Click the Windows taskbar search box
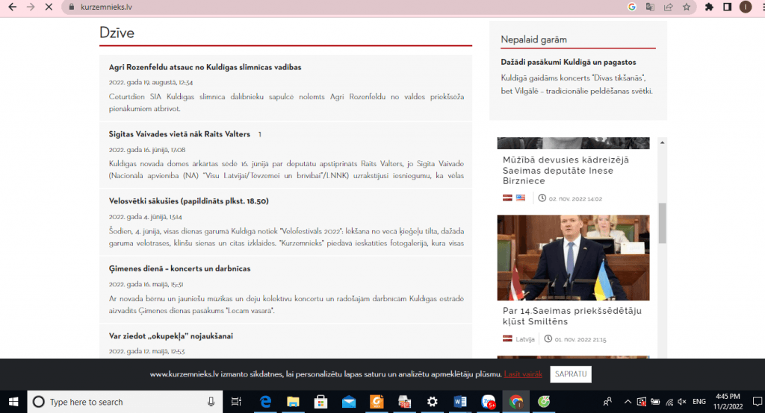The height and width of the screenshot is (413, 765). point(126,402)
